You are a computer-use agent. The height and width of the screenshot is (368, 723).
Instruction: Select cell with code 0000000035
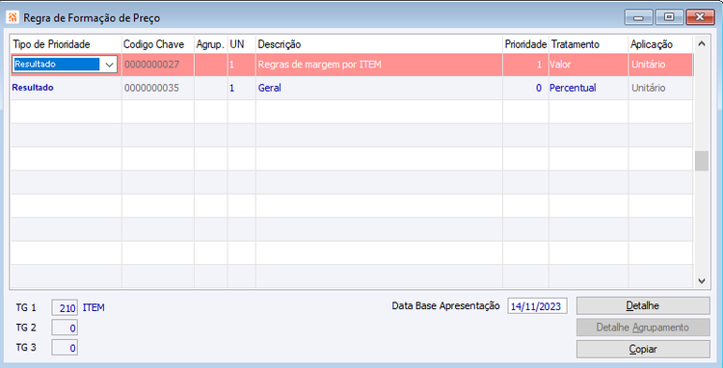[x=158, y=88]
